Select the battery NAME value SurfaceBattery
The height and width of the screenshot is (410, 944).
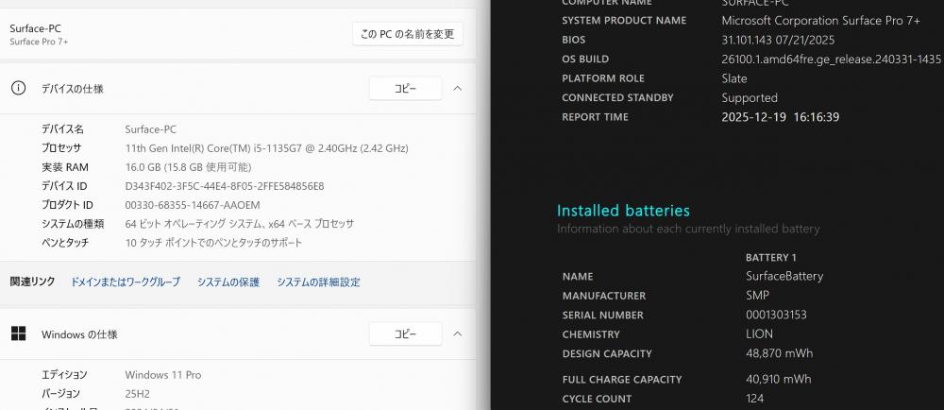784,277
